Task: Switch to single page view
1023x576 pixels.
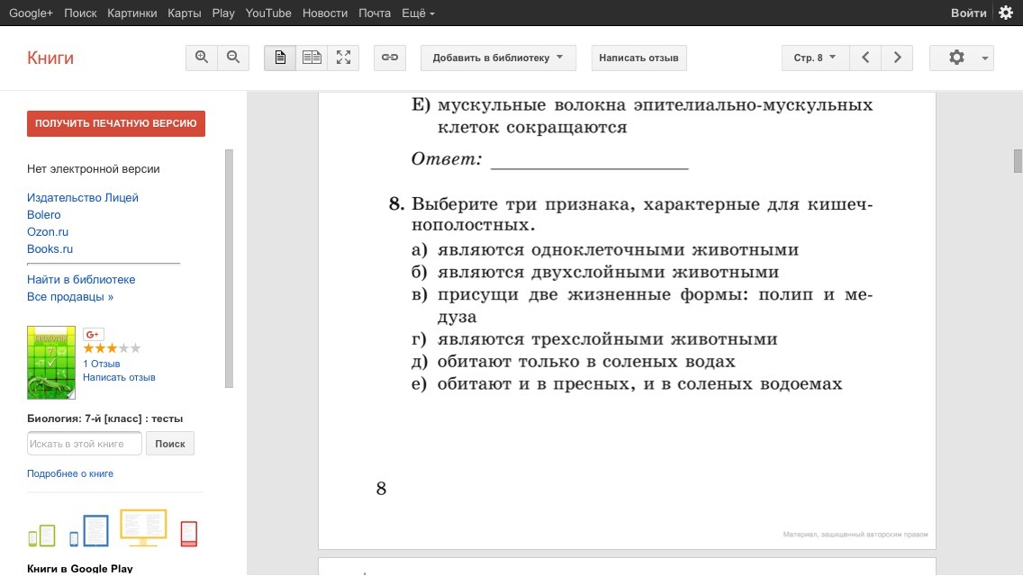Action: coord(280,58)
